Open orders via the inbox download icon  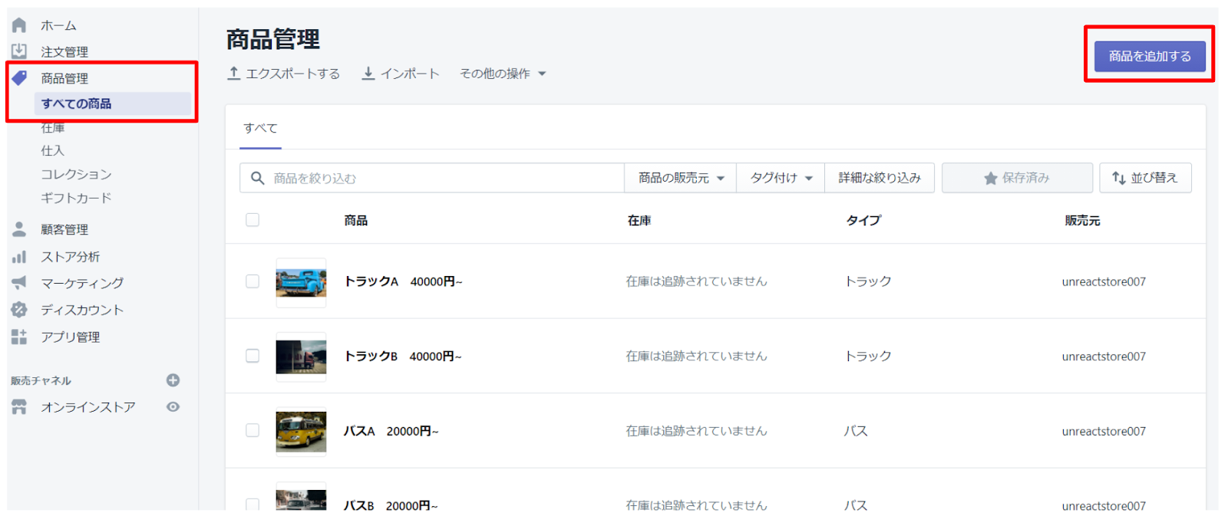[19, 51]
